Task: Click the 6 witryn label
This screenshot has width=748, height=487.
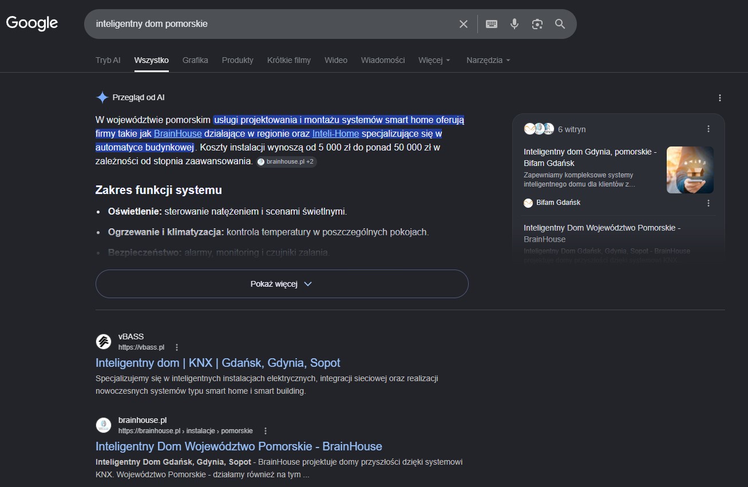Action: (572, 129)
